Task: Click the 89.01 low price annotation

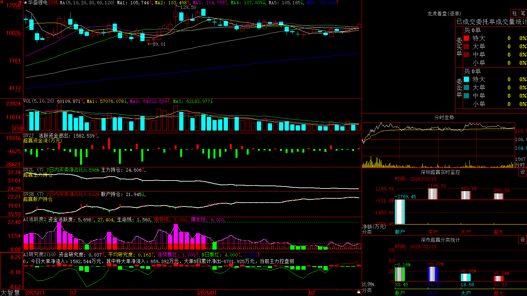Action: 159,44
